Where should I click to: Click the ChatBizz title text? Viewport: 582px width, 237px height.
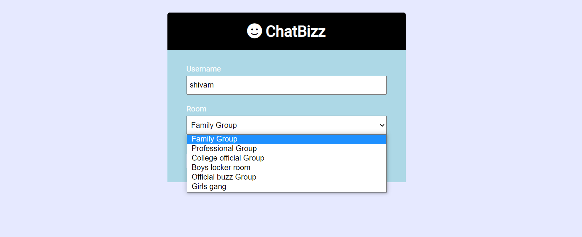[x=296, y=32]
